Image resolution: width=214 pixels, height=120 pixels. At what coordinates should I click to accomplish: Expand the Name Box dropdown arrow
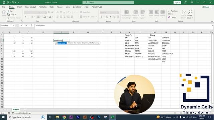13,25
